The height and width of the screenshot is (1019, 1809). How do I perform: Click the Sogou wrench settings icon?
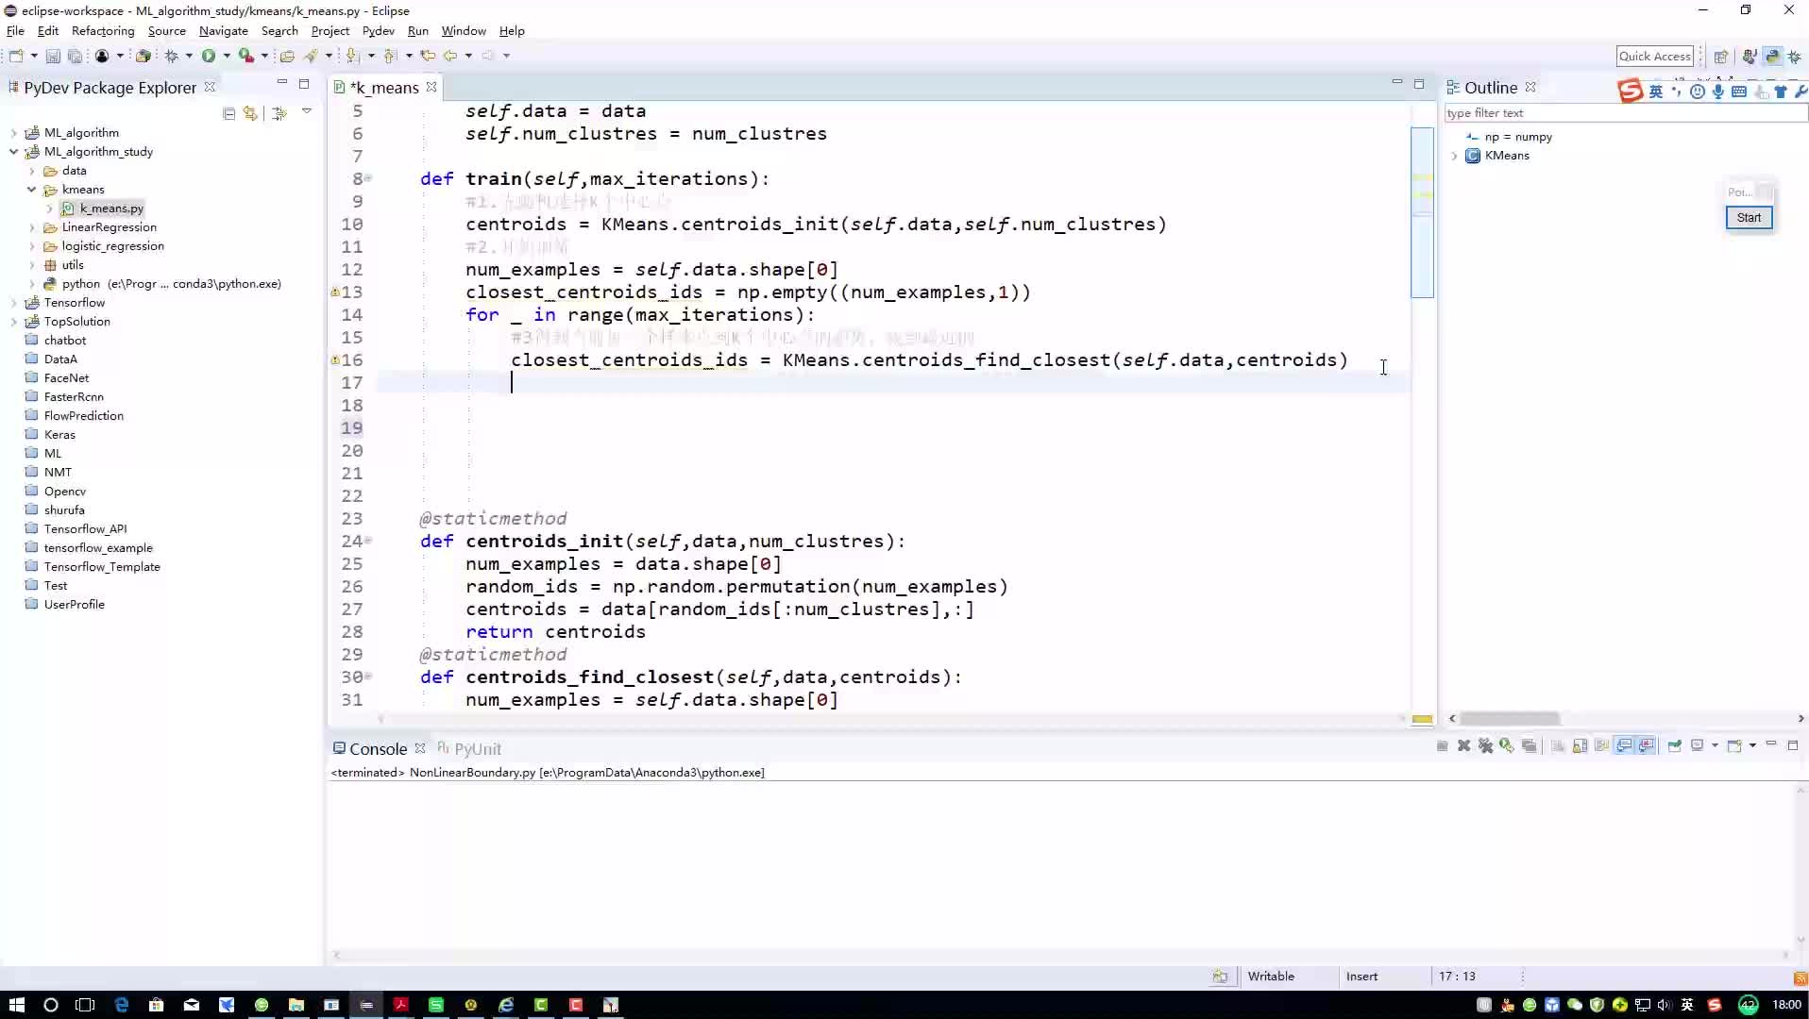tap(1801, 92)
